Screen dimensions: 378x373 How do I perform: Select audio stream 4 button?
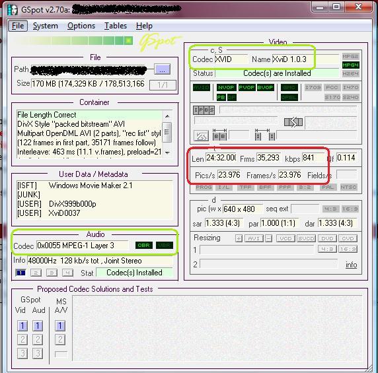point(67,273)
